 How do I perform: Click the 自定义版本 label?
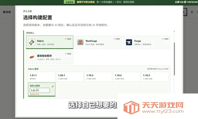coord(35,86)
